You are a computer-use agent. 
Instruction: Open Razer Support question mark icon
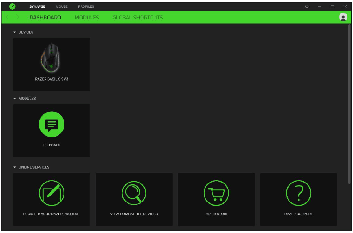[x=298, y=193]
